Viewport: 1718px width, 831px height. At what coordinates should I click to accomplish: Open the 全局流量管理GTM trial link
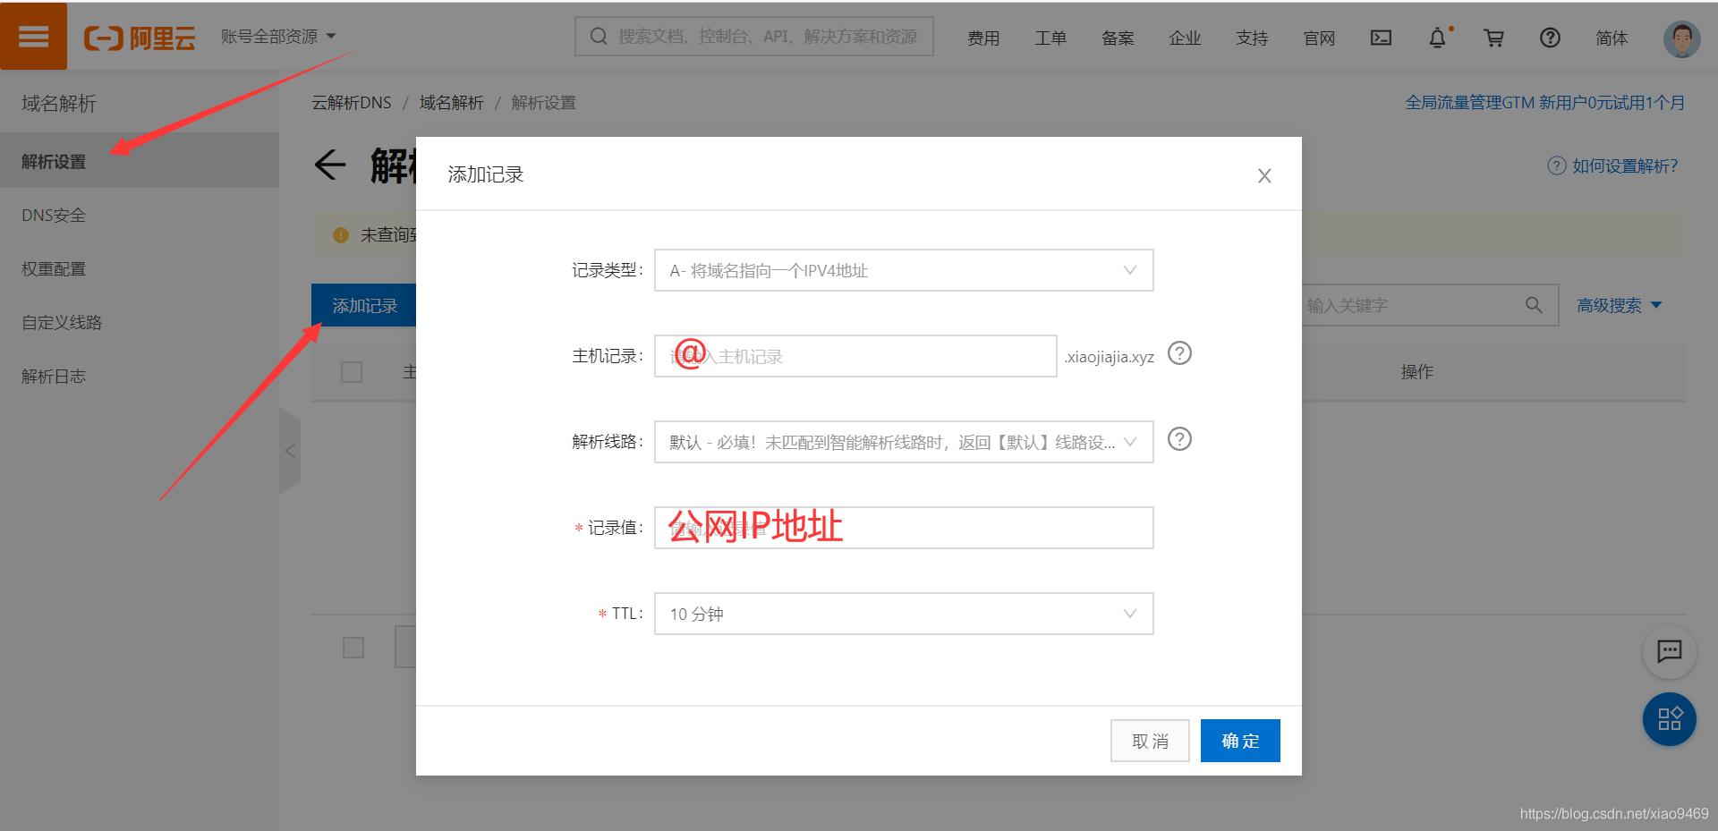(x=1544, y=103)
